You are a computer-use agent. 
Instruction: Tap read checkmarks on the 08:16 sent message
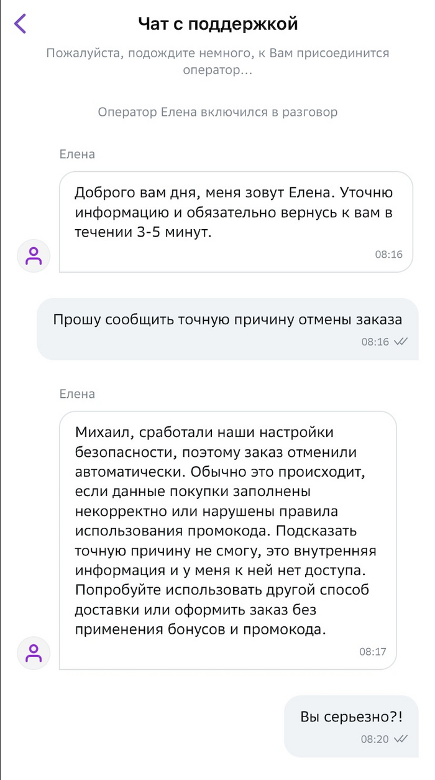tap(401, 342)
